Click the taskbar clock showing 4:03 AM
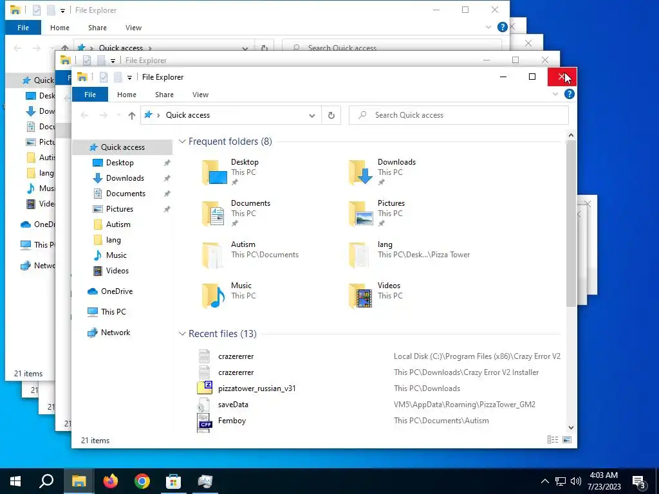 pos(604,481)
